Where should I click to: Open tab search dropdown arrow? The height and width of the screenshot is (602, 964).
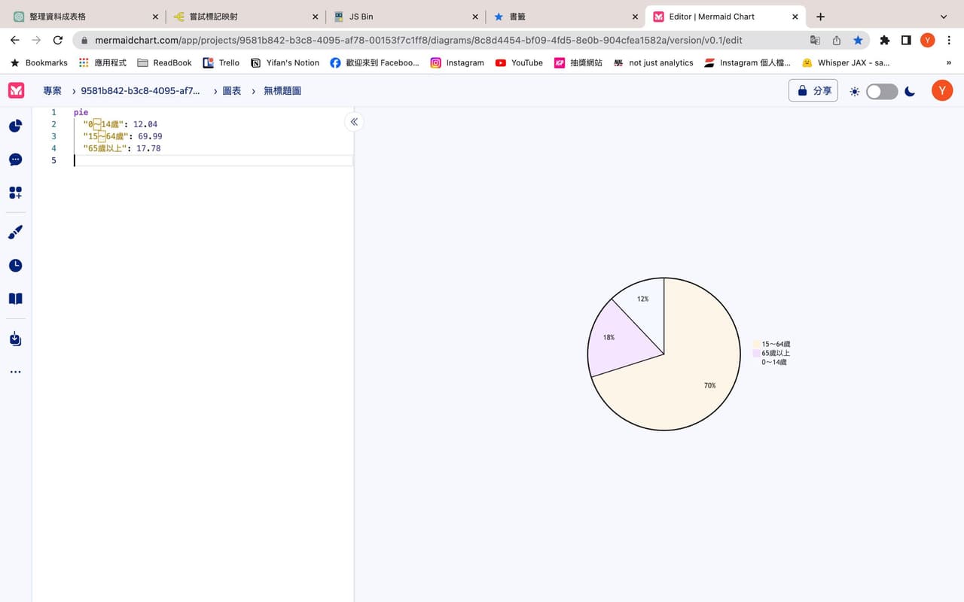[x=944, y=17]
